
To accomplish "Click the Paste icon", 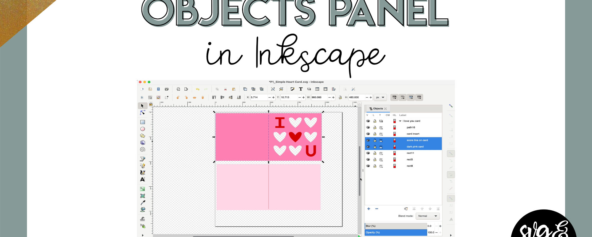I will 234,89.
